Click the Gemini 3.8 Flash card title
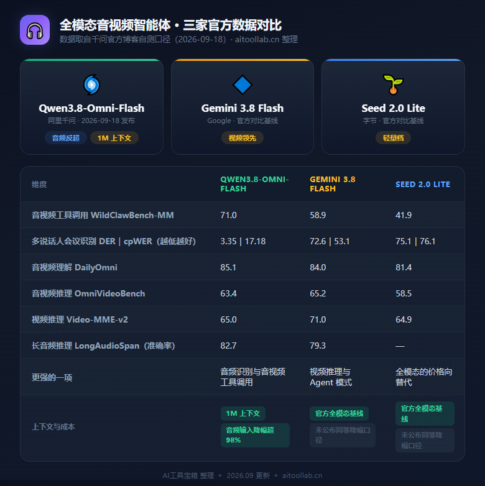The width and height of the screenshot is (485, 486). pos(242,108)
